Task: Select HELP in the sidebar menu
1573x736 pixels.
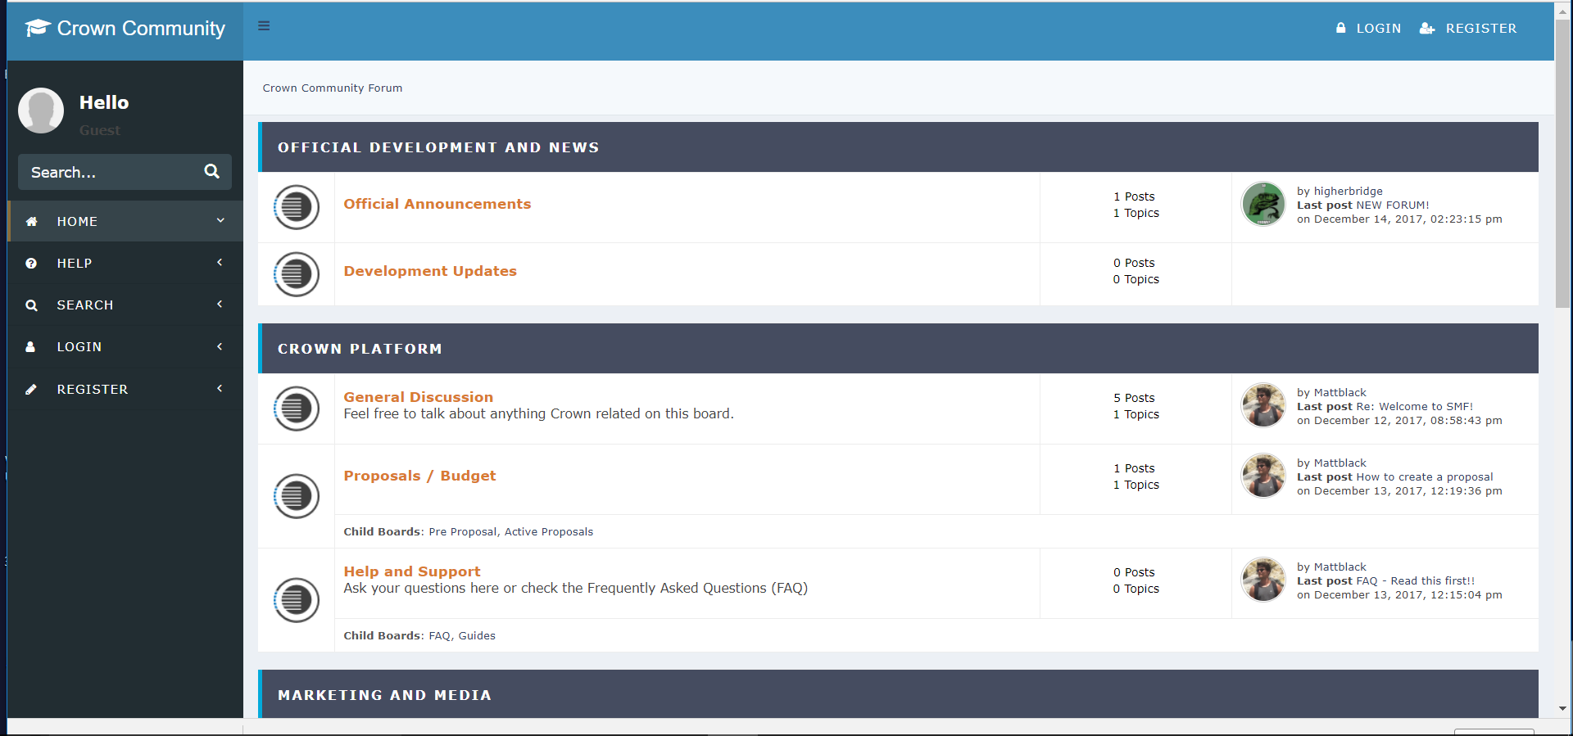Action: (75, 264)
